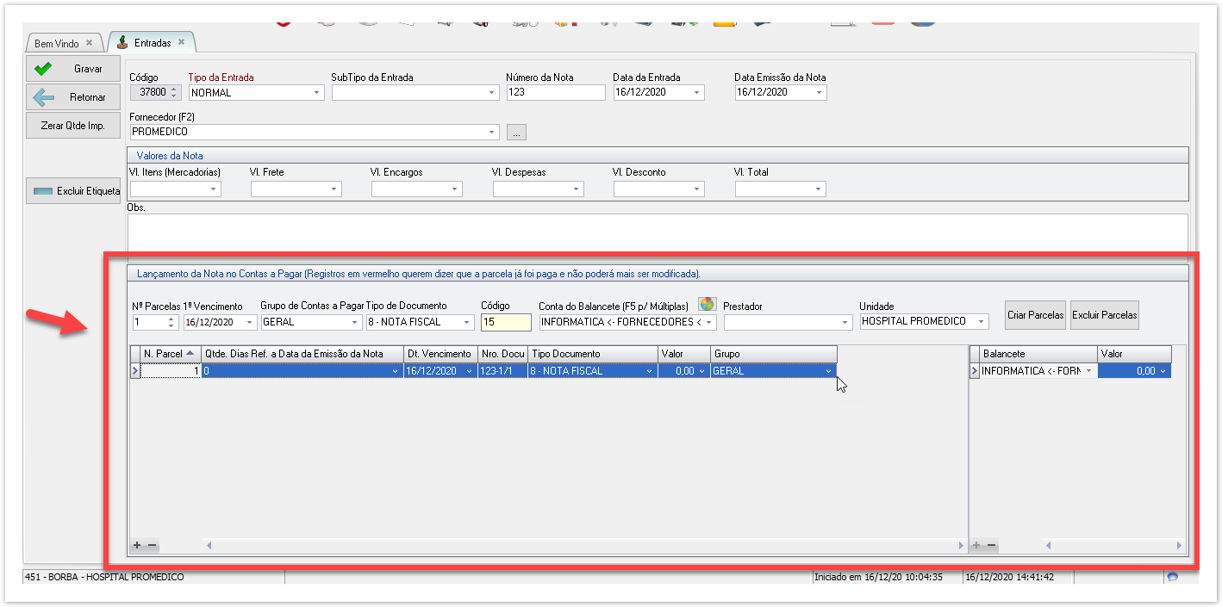
Task: Remove row with minus icon under Balancete grid
Action: click(x=992, y=545)
